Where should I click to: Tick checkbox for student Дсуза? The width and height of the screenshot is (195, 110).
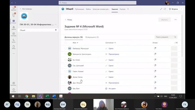pos(66,77)
